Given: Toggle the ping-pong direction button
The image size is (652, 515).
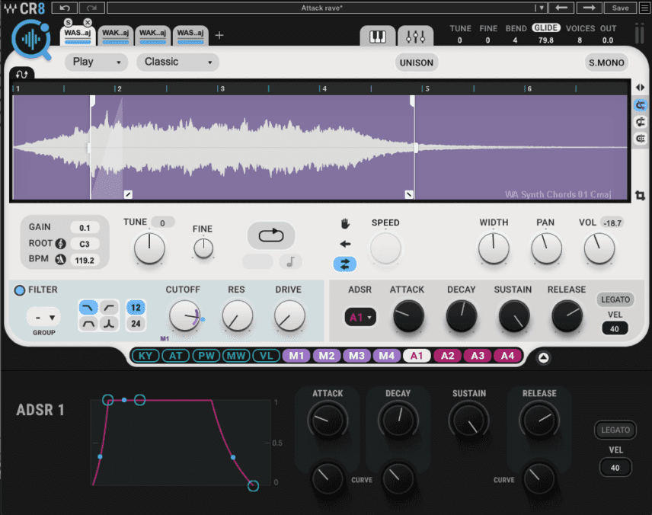Looking at the screenshot, I should pos(345,264).
